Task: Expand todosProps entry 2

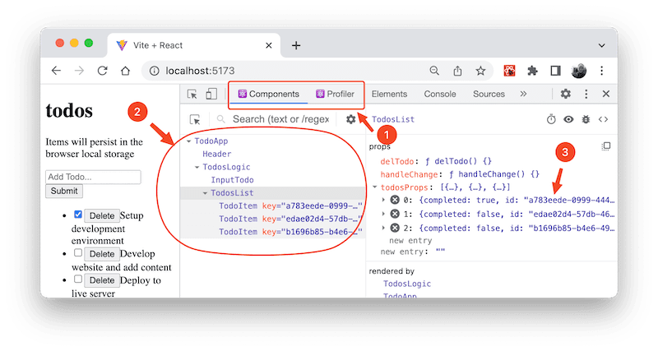Action: click(x=383, y=228)
